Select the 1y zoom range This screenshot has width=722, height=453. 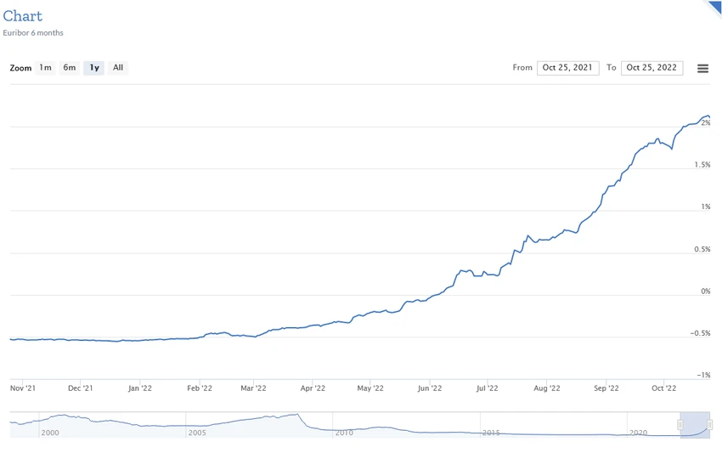(x=94, y=68)
